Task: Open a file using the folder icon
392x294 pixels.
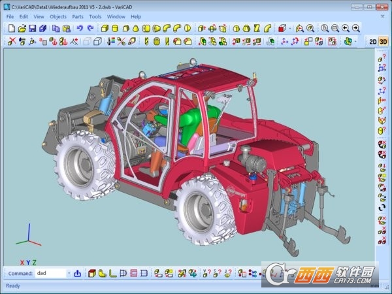Action: [x=22, y=28]
